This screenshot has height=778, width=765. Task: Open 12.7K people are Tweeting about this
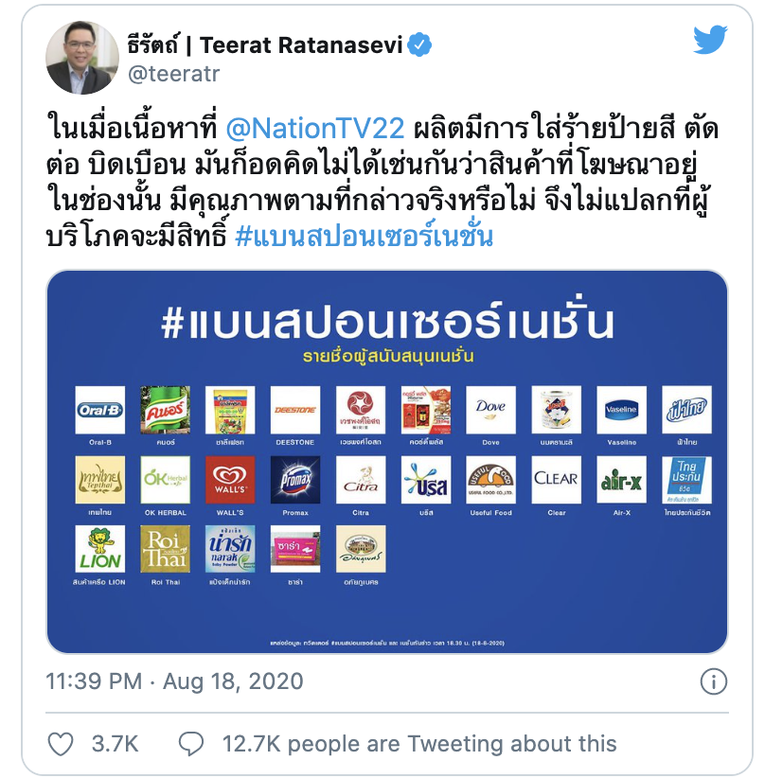point(419,744)
